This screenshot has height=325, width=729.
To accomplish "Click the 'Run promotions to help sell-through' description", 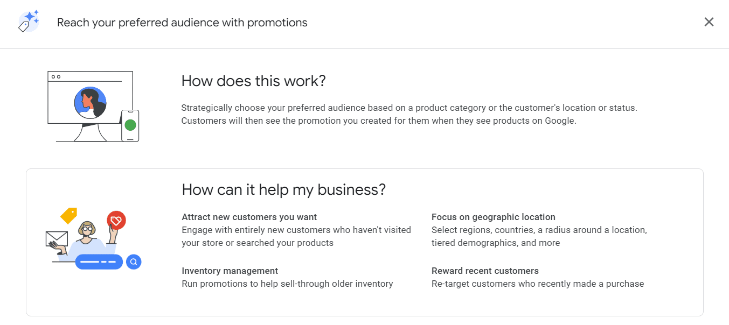I will pos(287,284).
